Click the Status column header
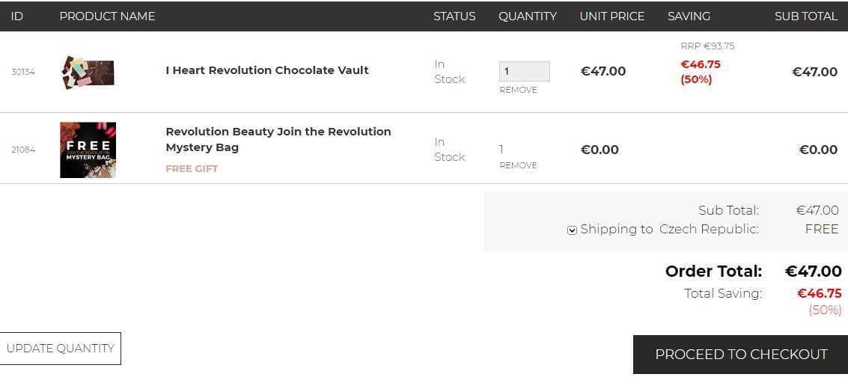This screenshot has width=848, height=377. coord(454,16)
